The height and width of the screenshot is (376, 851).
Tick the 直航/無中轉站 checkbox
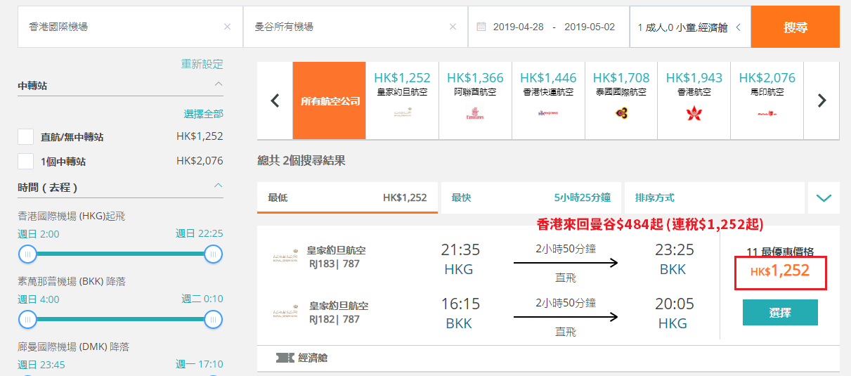(26, 137)
